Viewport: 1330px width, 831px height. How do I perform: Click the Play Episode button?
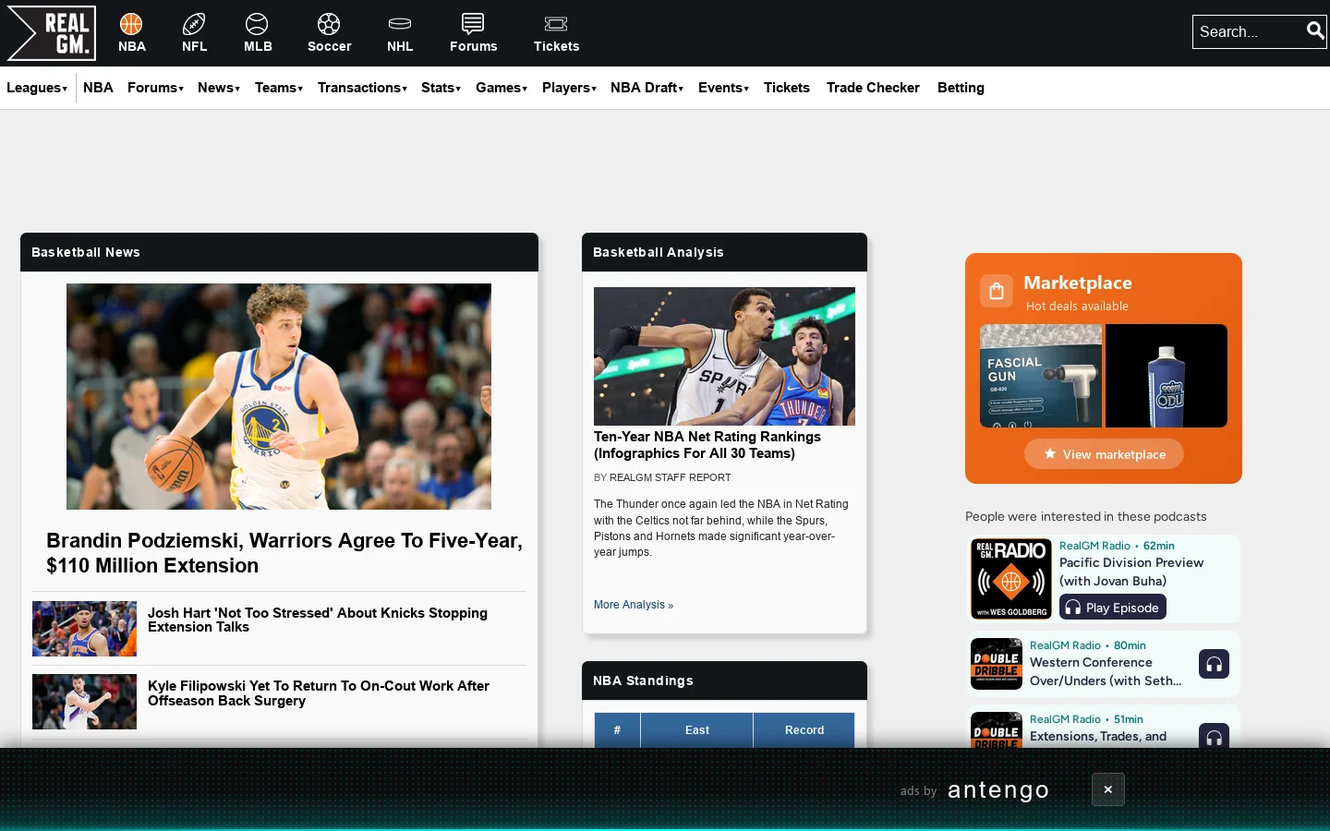(1113, 607)
